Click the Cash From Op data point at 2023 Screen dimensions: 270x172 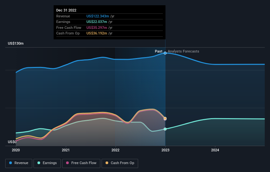tap(165, 118)
